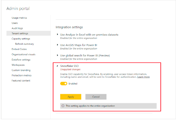Viewport: 176px width, 123px height.
Task: Apply the Snowflake SSO changes
Action: 71,97
